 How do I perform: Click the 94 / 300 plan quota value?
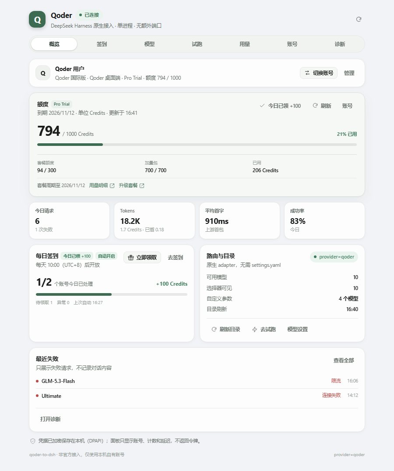[x=46, y=170]
